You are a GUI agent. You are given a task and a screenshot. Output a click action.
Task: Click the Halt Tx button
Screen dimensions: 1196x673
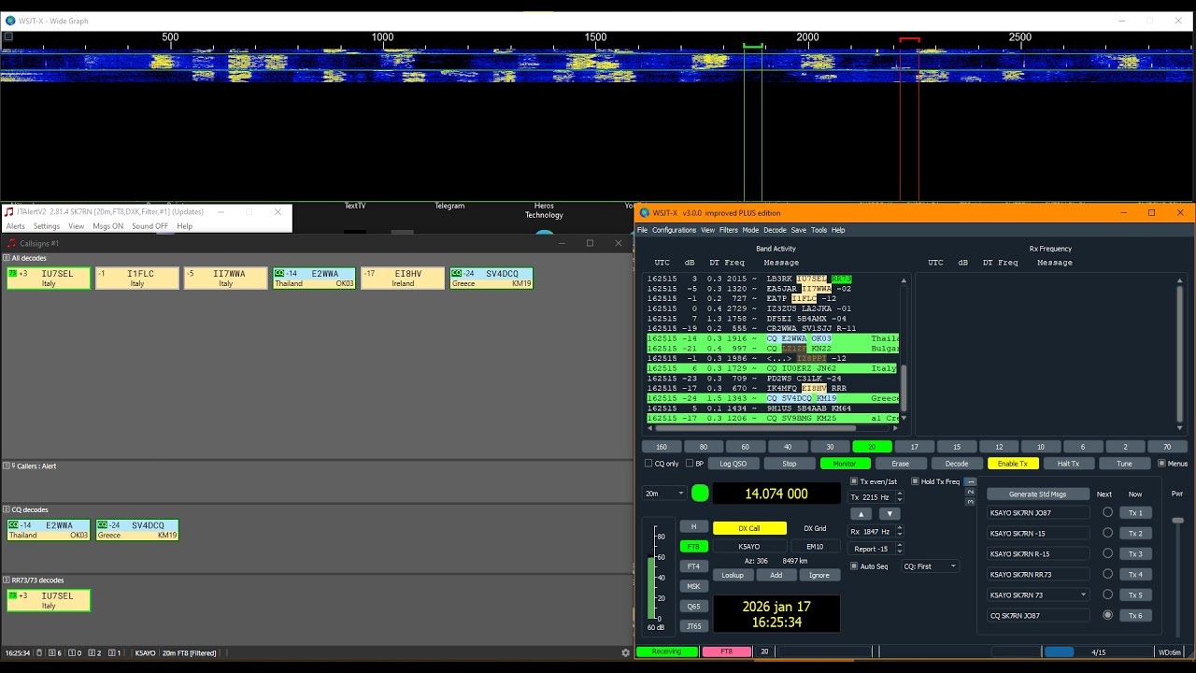[1068, 464]
